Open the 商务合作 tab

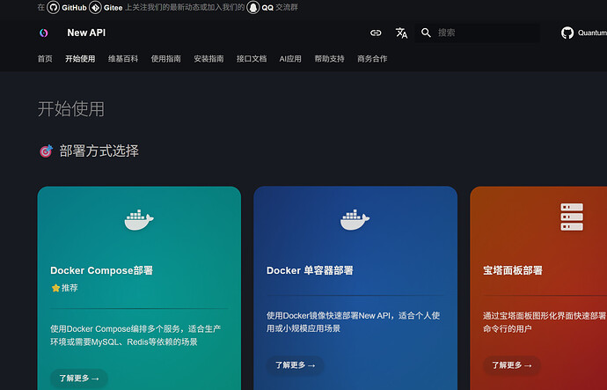click(x=372, y=59)
